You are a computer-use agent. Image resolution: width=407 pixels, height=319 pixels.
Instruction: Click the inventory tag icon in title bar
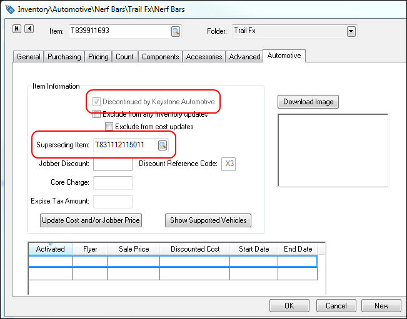[9, 9]
